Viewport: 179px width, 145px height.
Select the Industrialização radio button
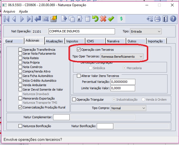point(114,100)
